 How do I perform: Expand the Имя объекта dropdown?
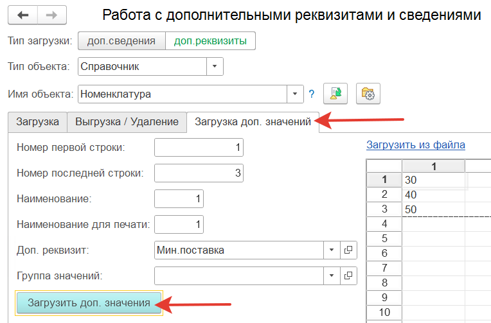[x=295, y=94]
